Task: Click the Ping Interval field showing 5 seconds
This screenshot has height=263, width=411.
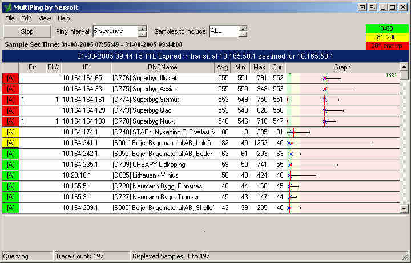Action: coord(115,31)
